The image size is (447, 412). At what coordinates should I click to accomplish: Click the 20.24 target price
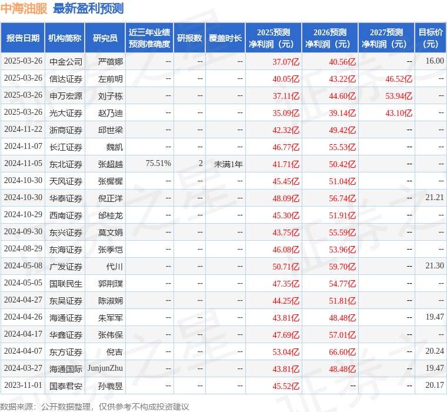(x=435, y=351)
